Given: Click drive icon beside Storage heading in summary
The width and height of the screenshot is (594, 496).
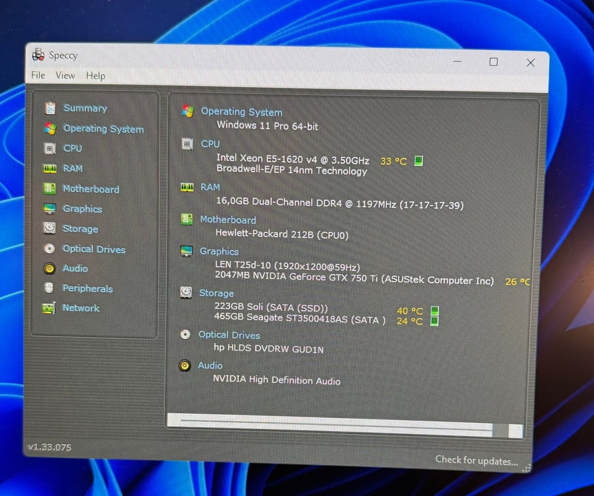Looking at the screenshot, I should coord(186,292).
